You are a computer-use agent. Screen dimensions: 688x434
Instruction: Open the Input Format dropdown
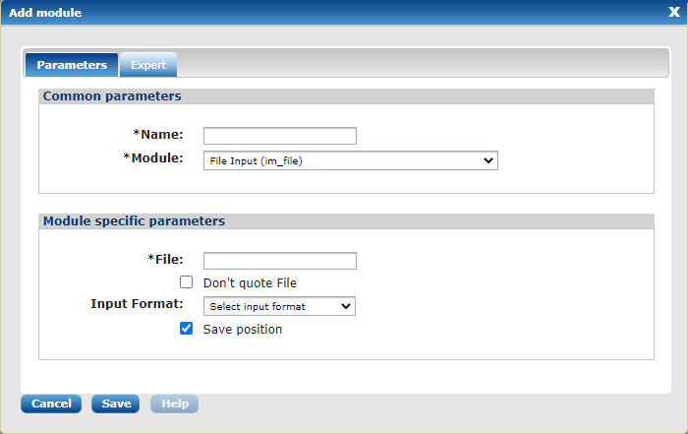(279, 306)
